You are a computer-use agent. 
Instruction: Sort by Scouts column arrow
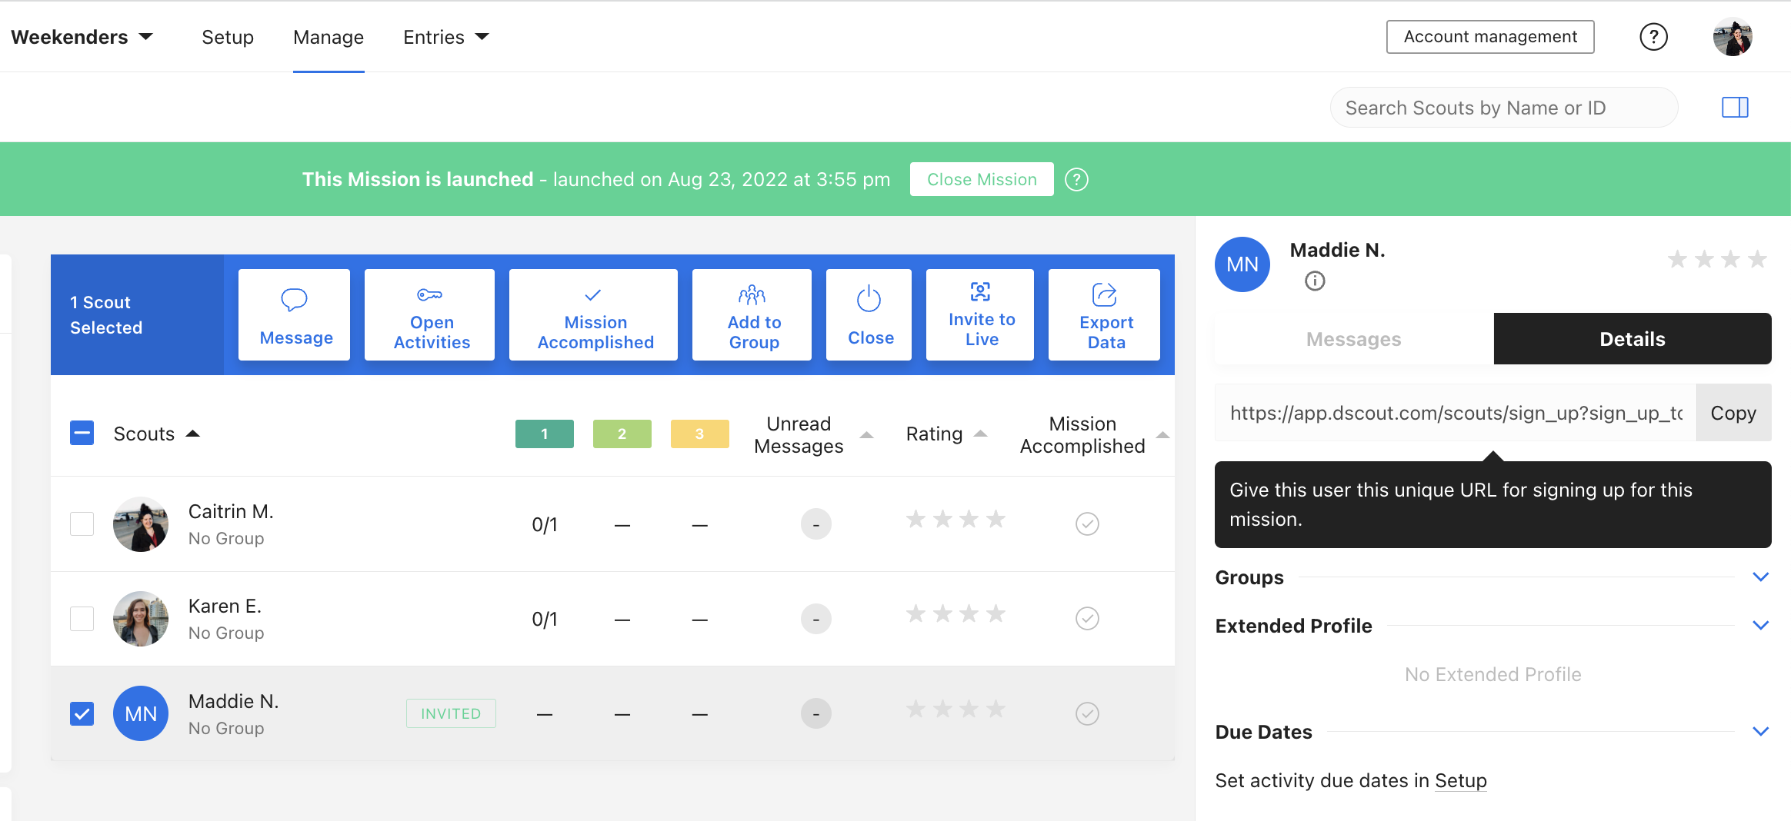click(193, 434)
